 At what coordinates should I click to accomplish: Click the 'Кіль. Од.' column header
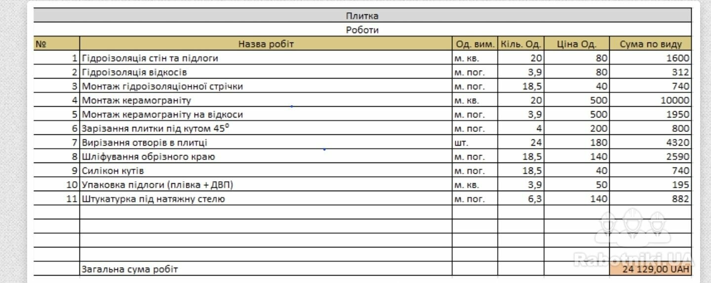pyautogui.click(x=521, y=44)
